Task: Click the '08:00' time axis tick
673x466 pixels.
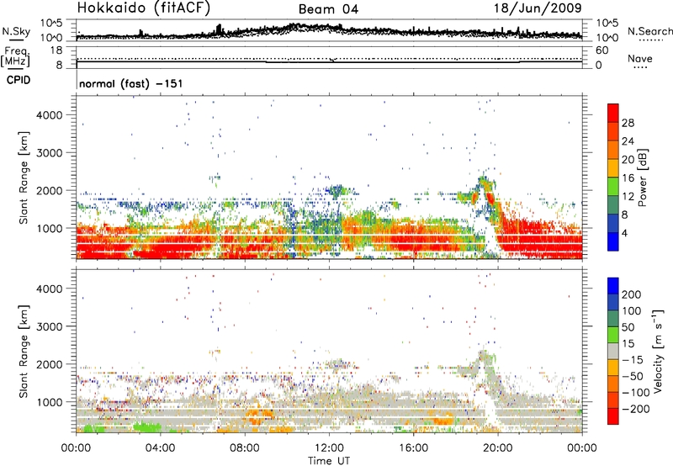Action: (245, 448)
